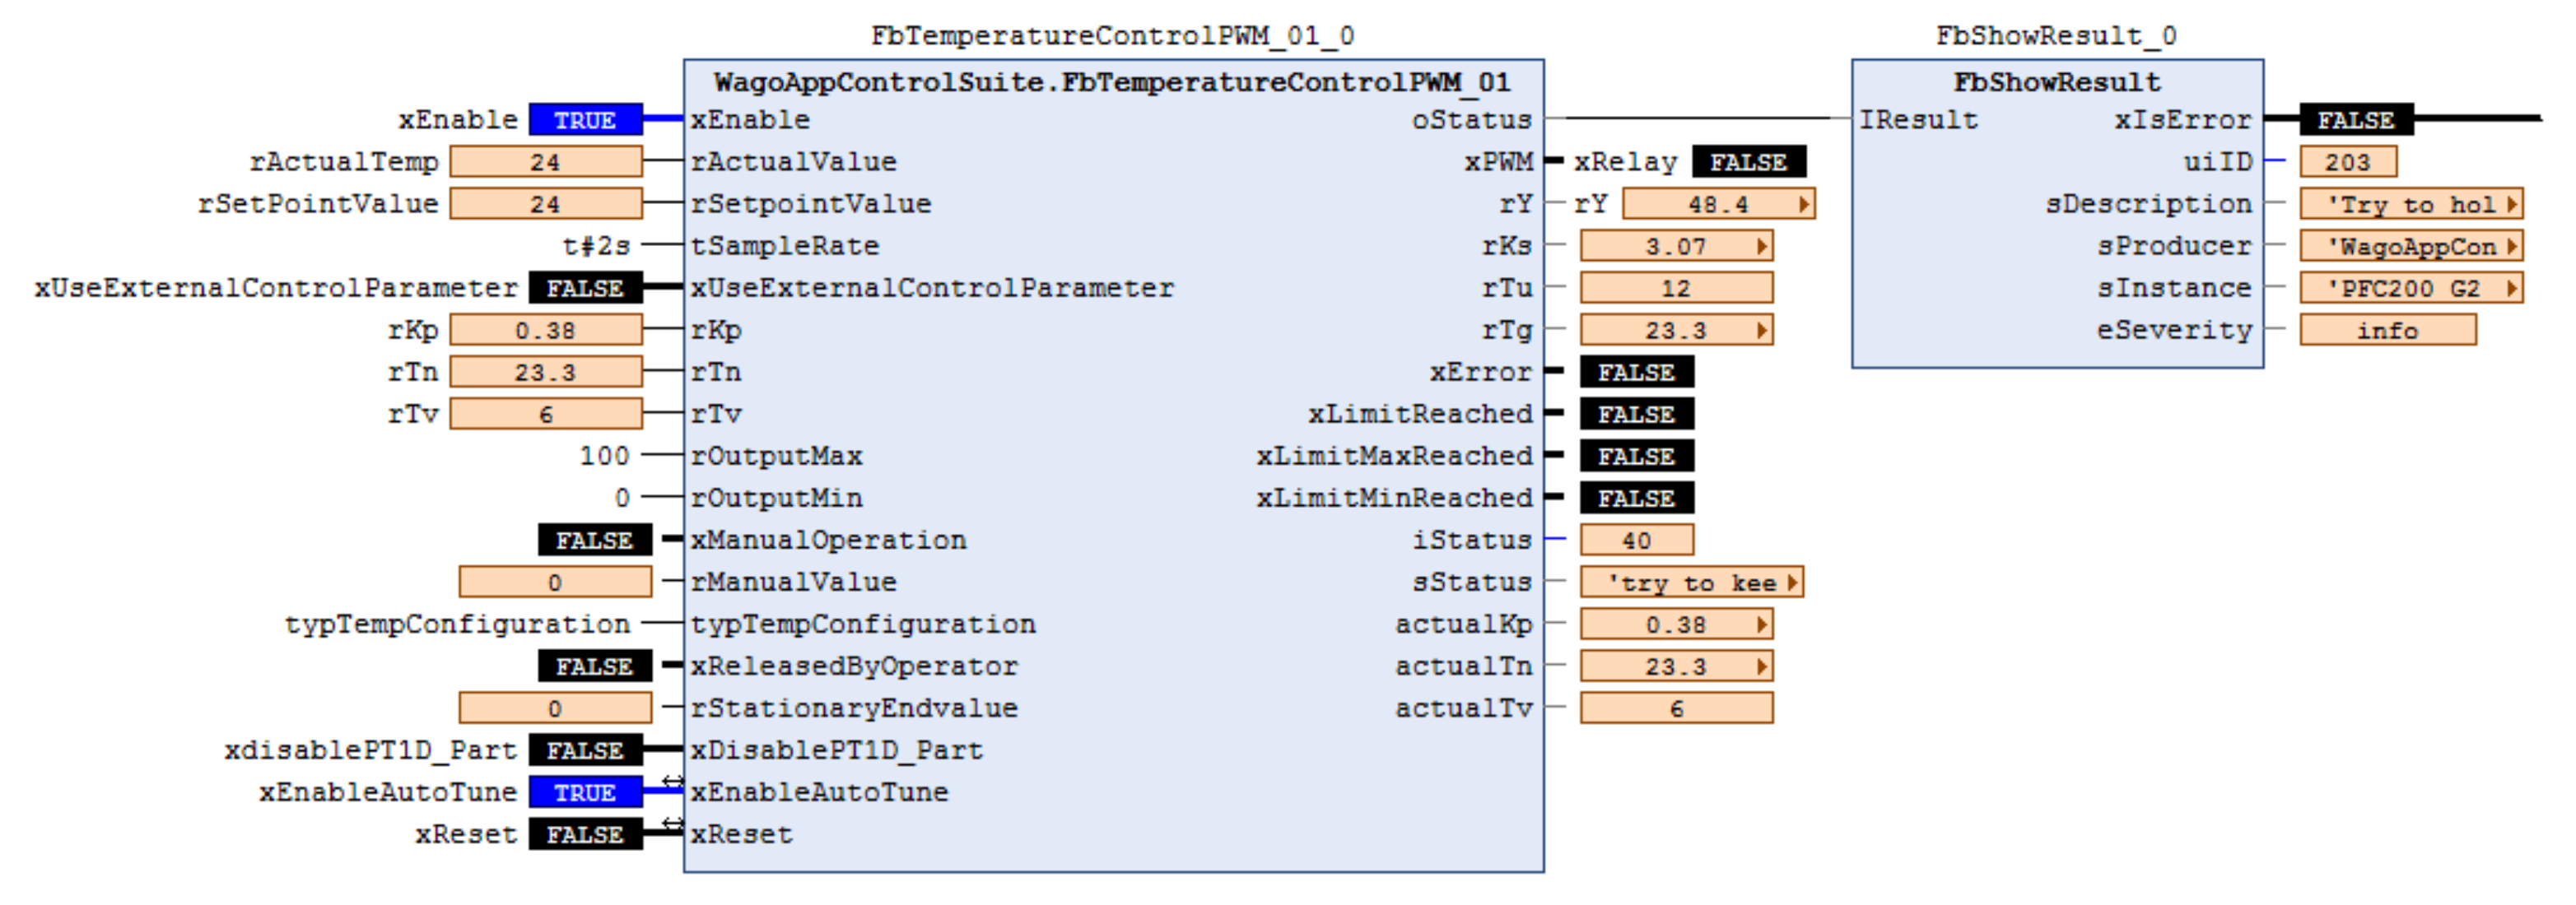This screenshot has height=905, width=2576.
Task: Click the rSetPointValue field showing 24
Action: (545, 204)
